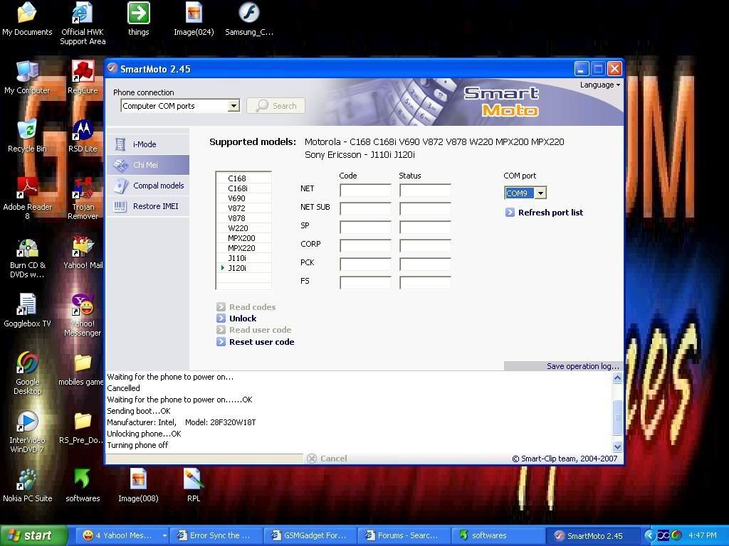Open the things desktop shortcut
The width and height of the screenshot is (729, 546).
tap(139, 19)
